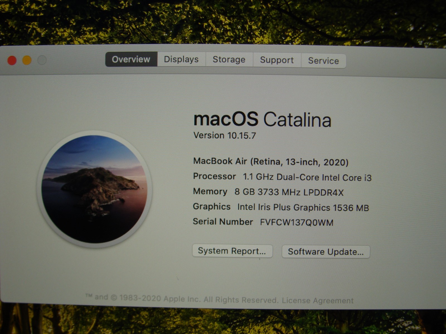The image size is (446, 334).
Task: Click the Serial Number label
Action: pos(223,222)
